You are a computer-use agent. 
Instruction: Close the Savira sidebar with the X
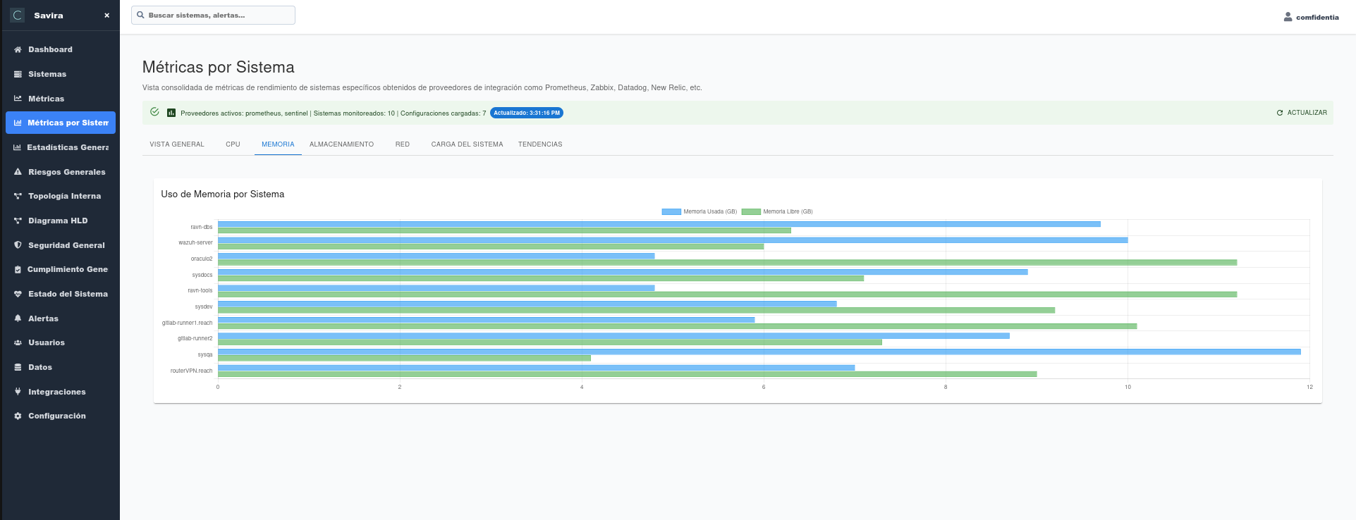pos(106,16)
